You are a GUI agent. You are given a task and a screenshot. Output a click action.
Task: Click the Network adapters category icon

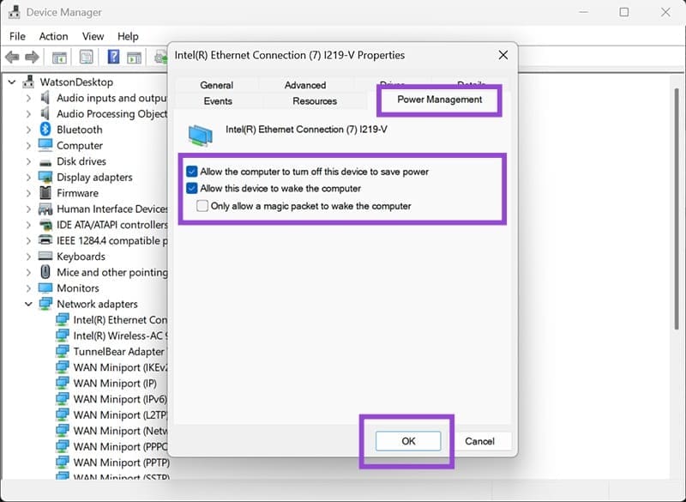[x=45, y=303]
